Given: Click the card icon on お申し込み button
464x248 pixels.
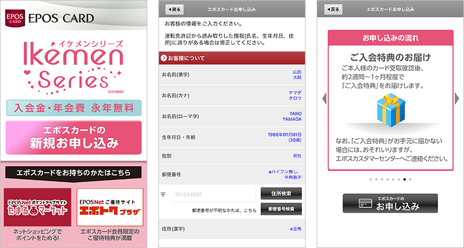Looking at the screenshot, I should point(366,203).
